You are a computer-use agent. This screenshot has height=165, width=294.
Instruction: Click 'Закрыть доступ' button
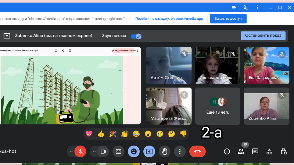click(228, 19)
